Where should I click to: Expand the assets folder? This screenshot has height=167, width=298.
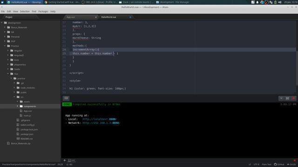[x=18, y=102]
